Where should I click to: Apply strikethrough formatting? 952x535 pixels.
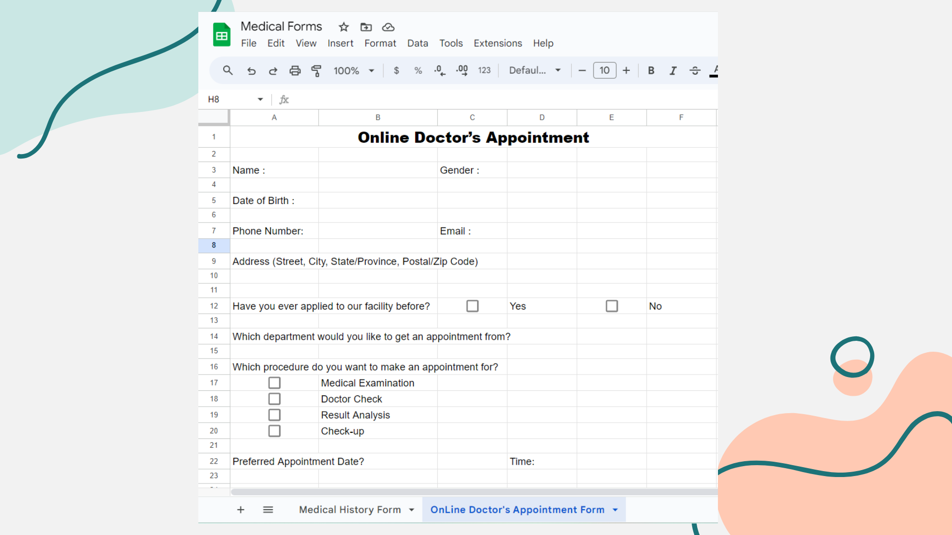point(695,71)
